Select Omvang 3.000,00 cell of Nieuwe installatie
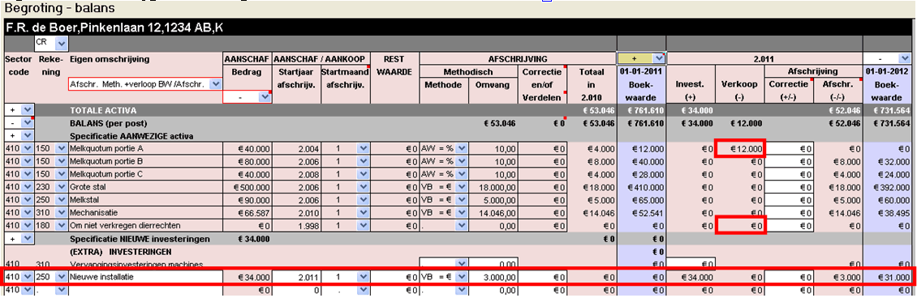The height and width of the screenshot is (298, 917). click(x=493, y=277)
